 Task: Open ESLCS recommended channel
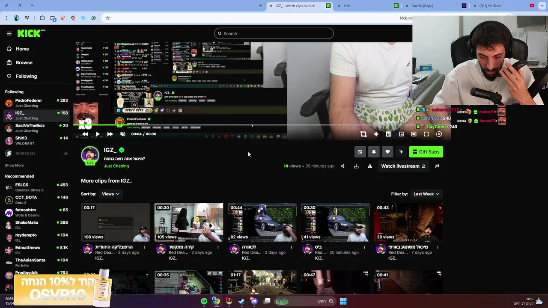click(36, 187)
